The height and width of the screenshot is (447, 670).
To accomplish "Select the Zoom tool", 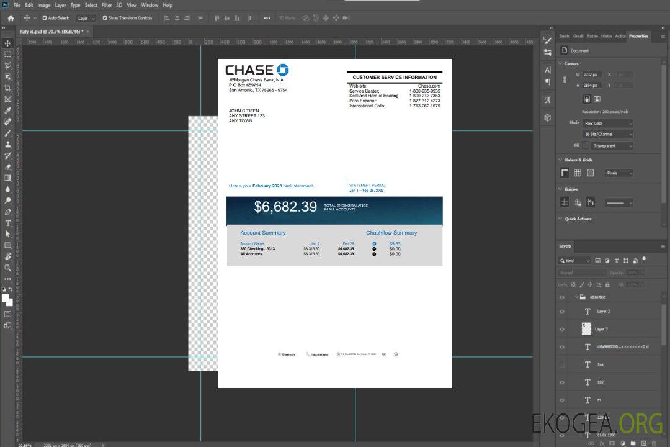I will tap(7, 268).
